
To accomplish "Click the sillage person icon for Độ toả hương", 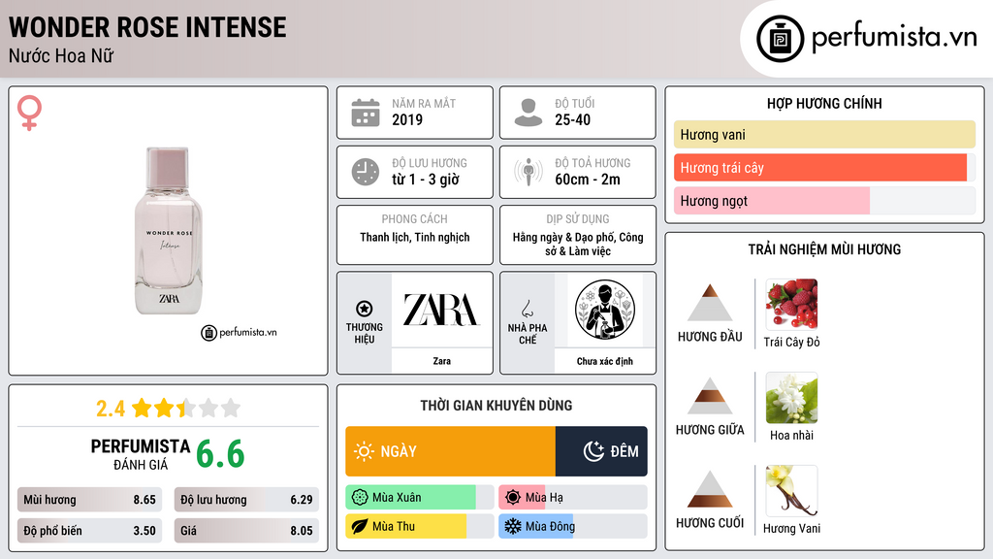I will coord(529,172).
